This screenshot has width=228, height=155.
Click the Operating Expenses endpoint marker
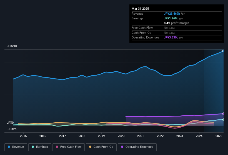[x=223, y=114]
